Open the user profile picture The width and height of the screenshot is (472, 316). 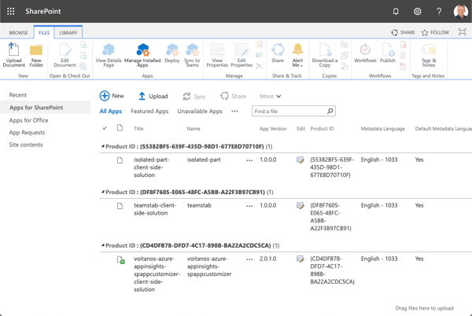click(x=460, y=12)
